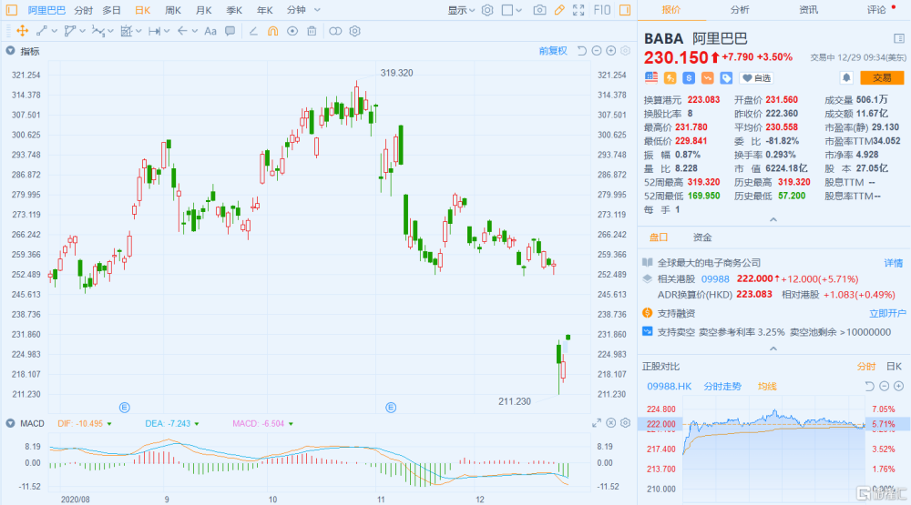The image size is (911, 505).
Task: Select 日K view in comparison section
Action: [x=895, y=367]
